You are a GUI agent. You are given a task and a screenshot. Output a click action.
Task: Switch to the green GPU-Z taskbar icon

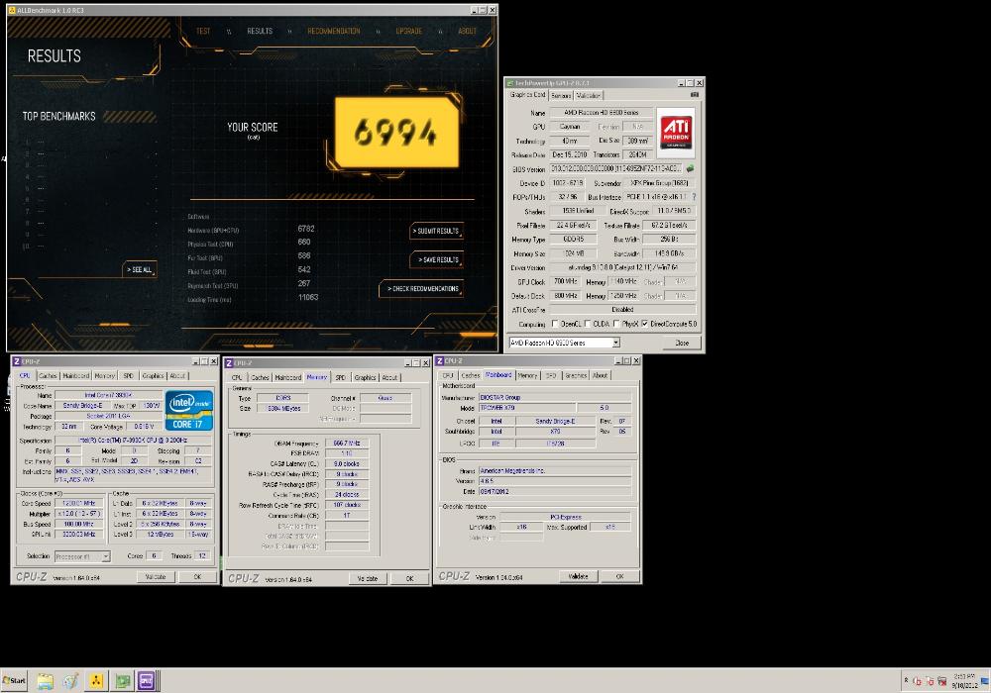[123, 681]
